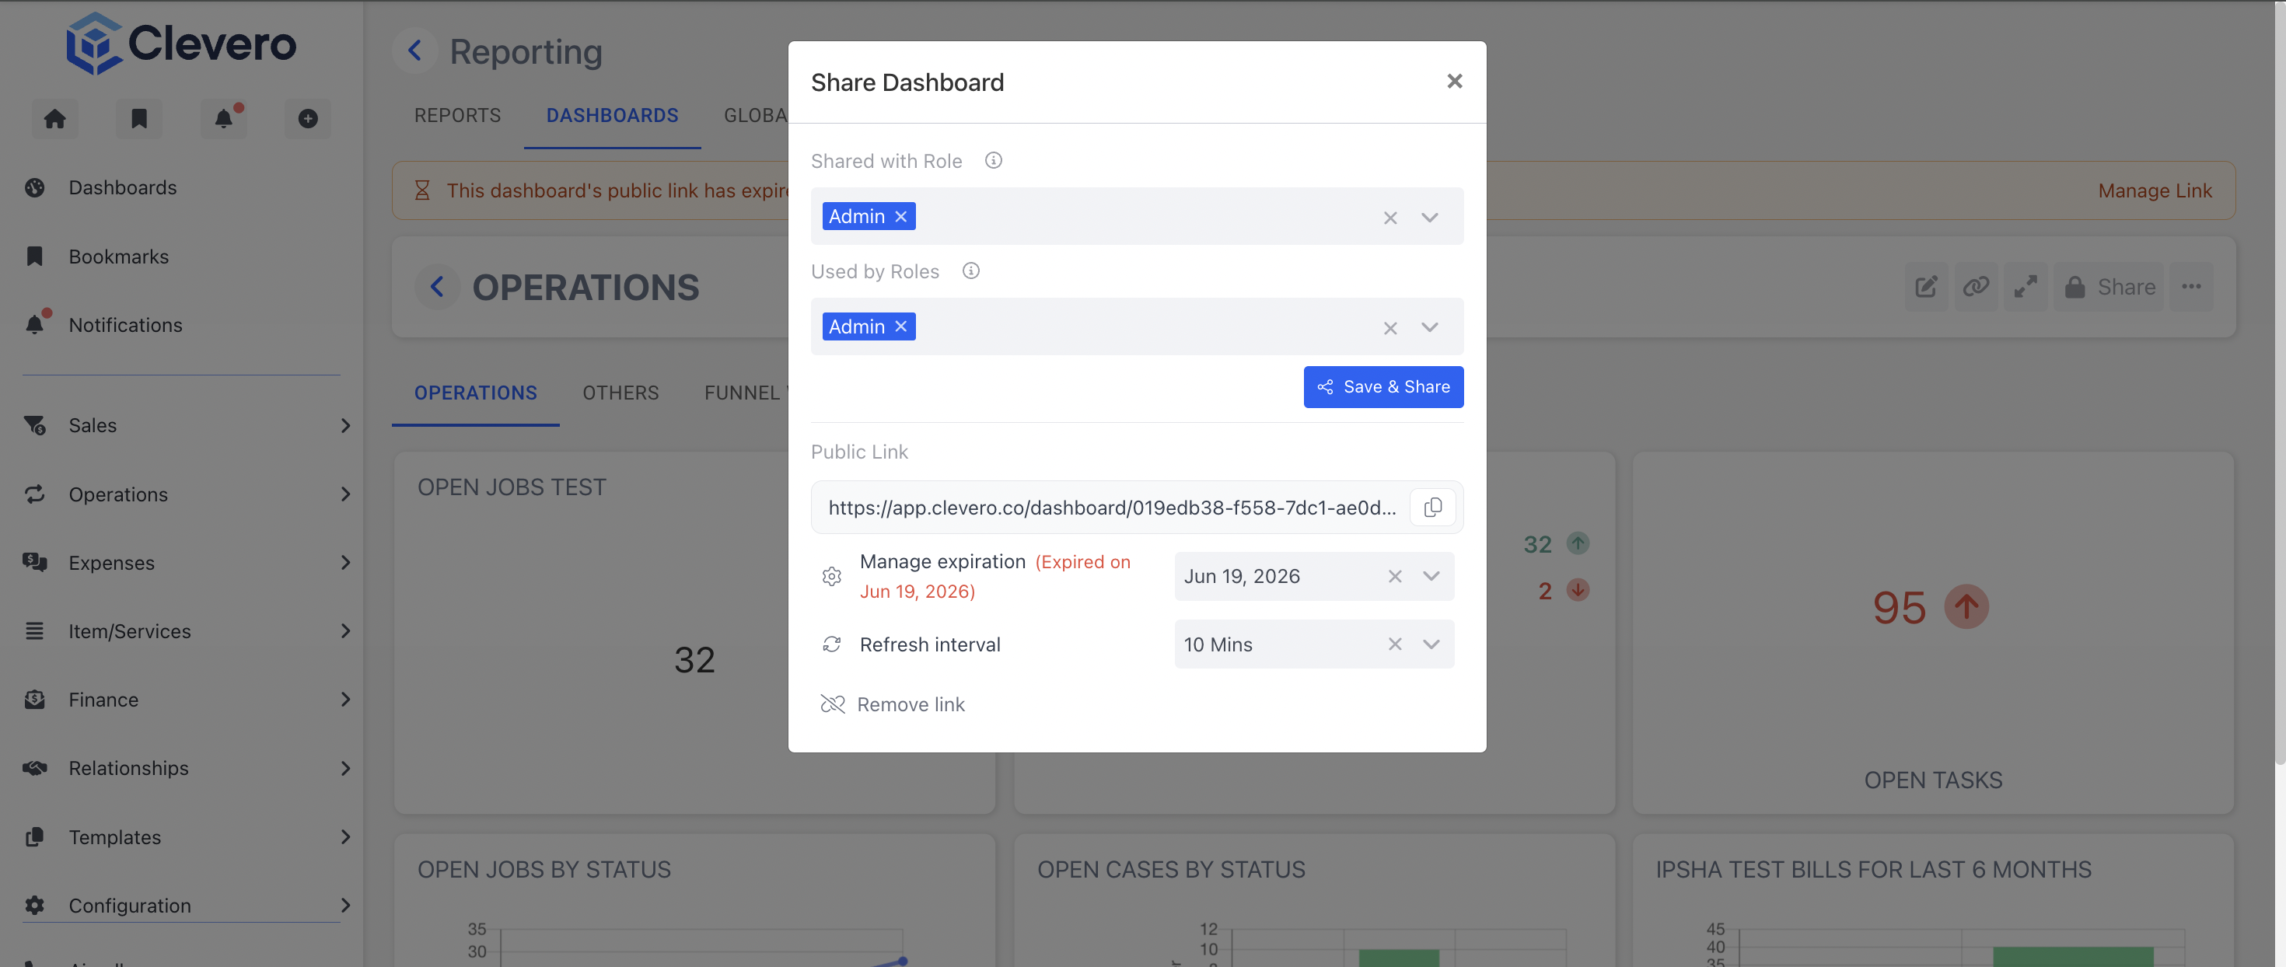Click the Share button with lock icon
This screenshot has width=2286, height=967.
pos(2109,287)
